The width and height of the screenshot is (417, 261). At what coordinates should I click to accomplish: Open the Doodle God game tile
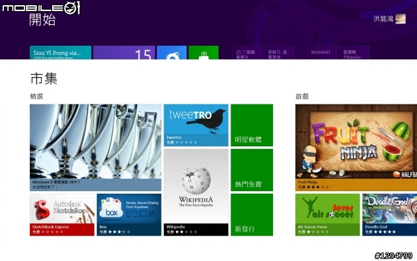click(x=390, y=215)
